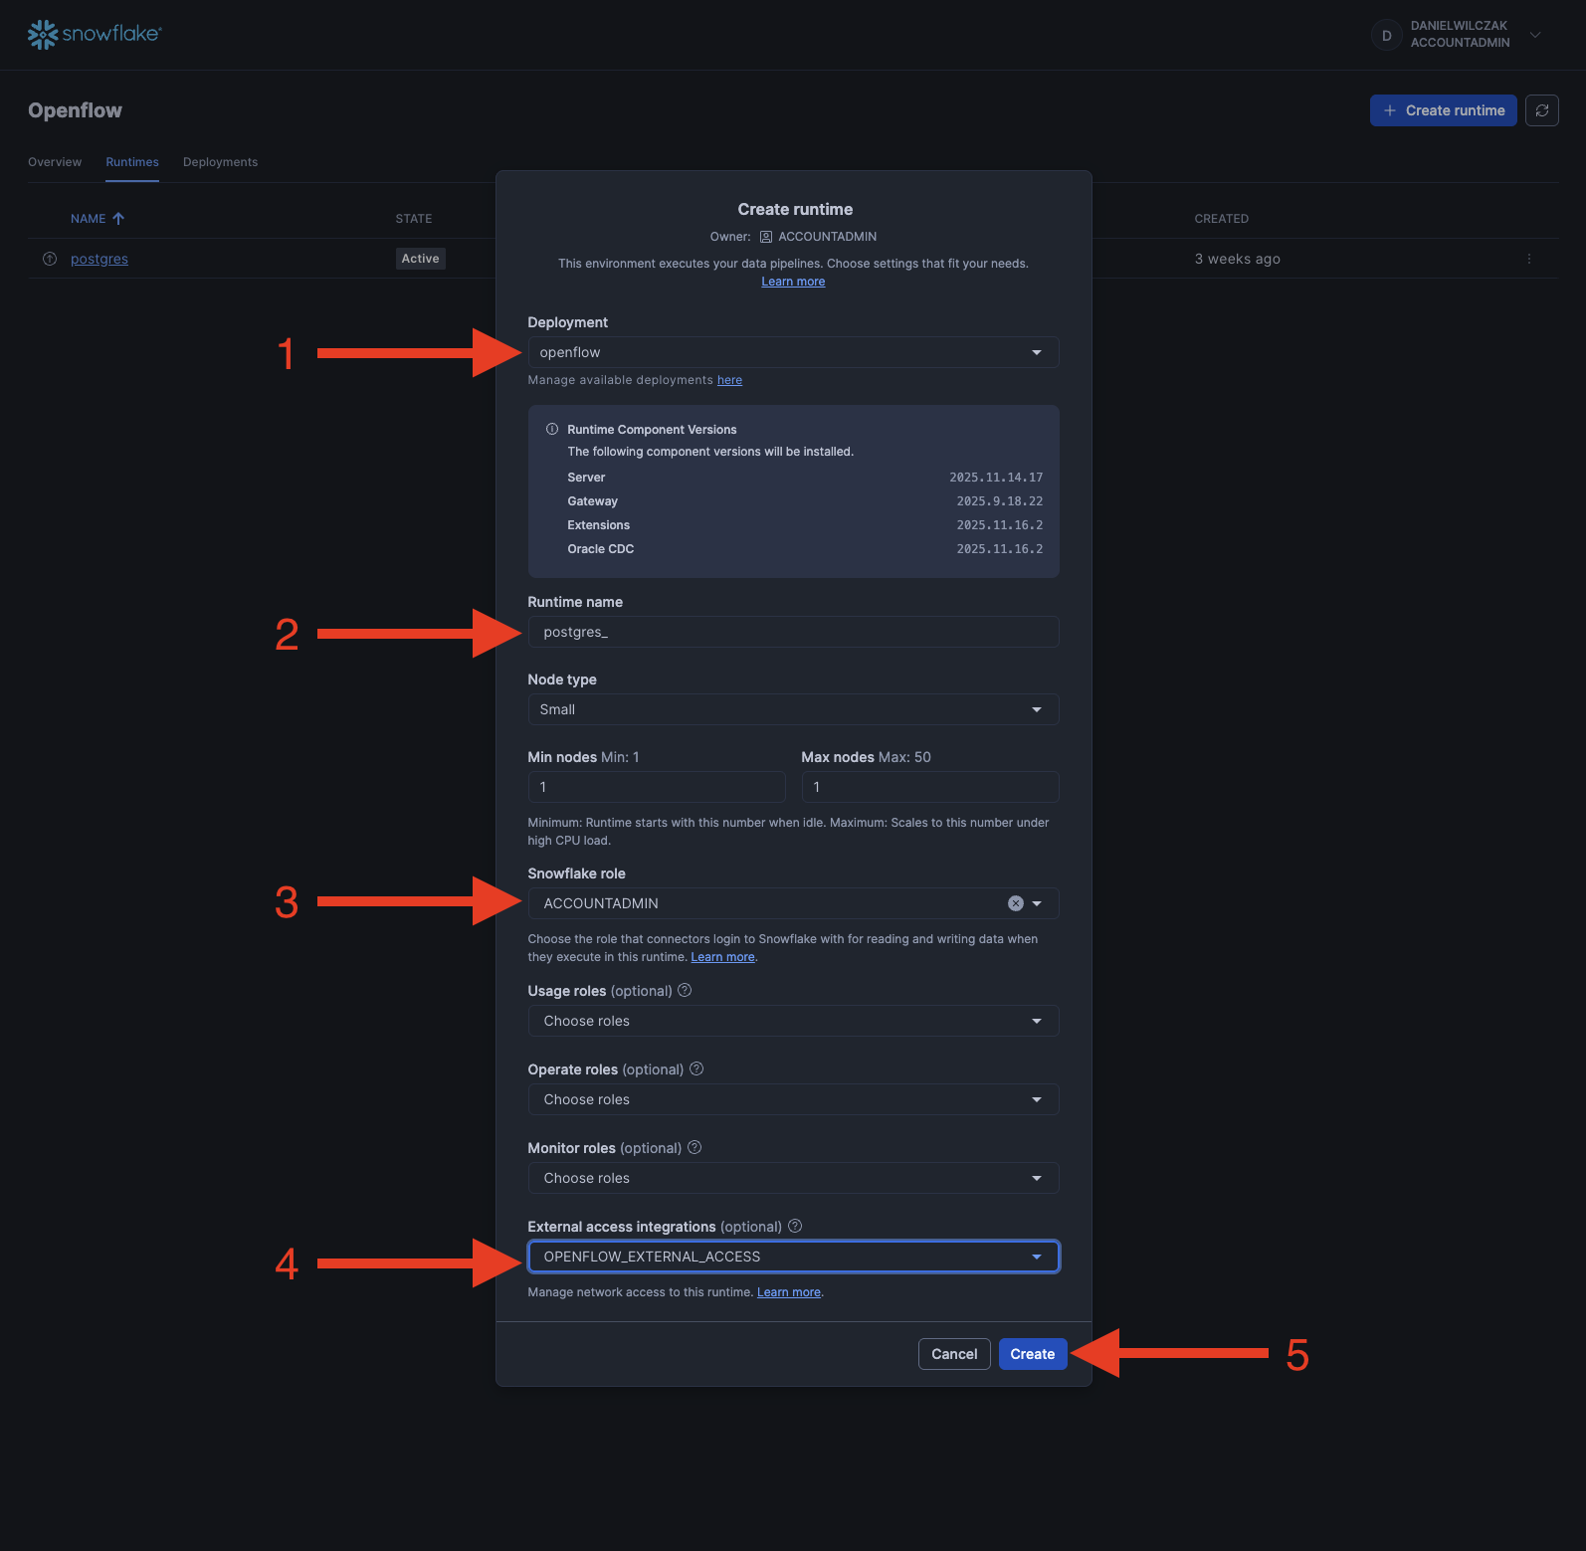
Task: Click the postgres runtime status icon
Action: [50, 259]
